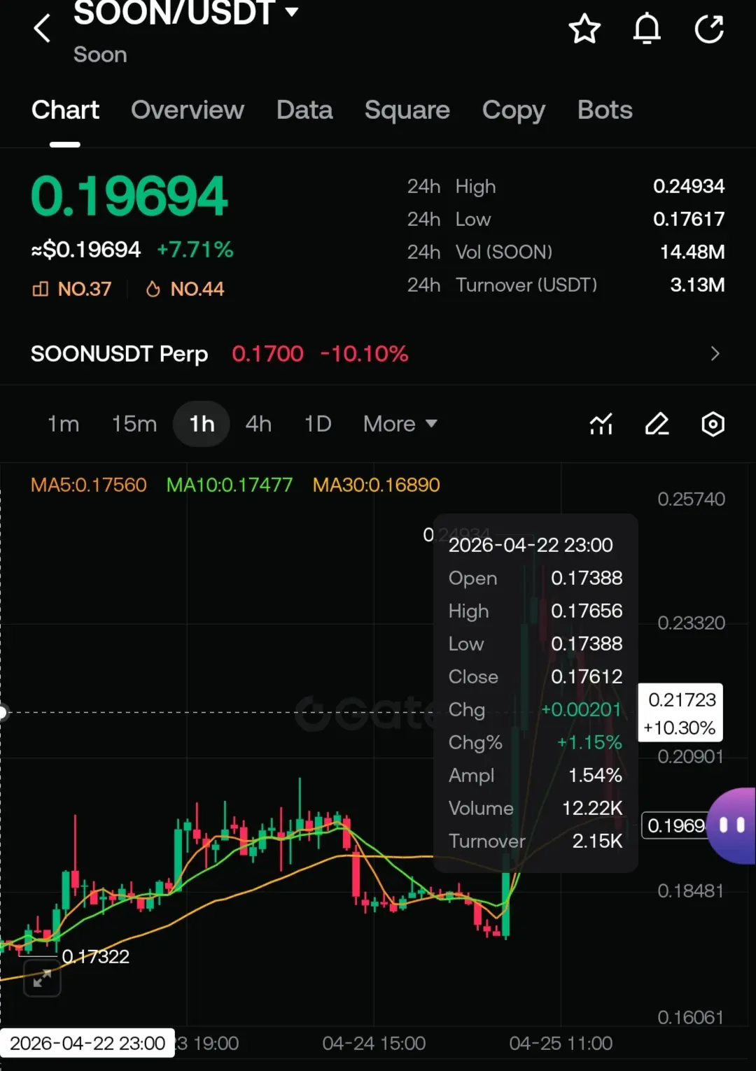Tap the 0.17322 low marker on chart
This screenshot has width=756, height=1071.
coord(96,957)
